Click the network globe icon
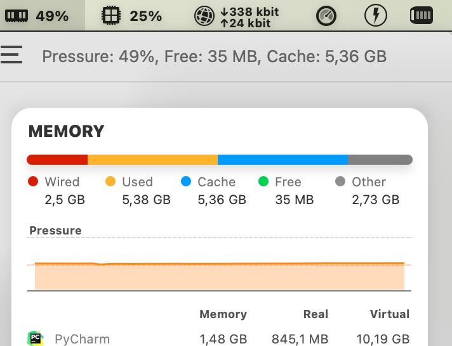 tap(204, 16)
